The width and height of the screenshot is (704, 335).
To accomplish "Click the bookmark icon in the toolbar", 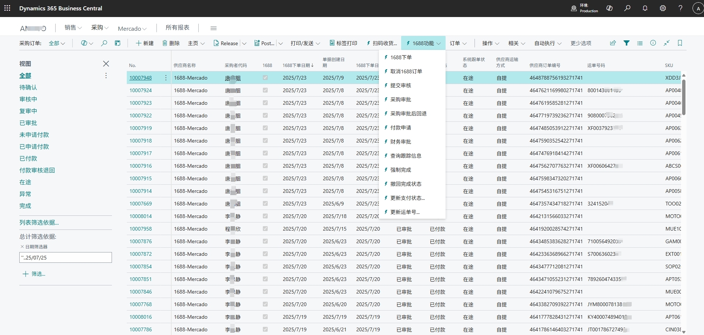I will [680, 43].
